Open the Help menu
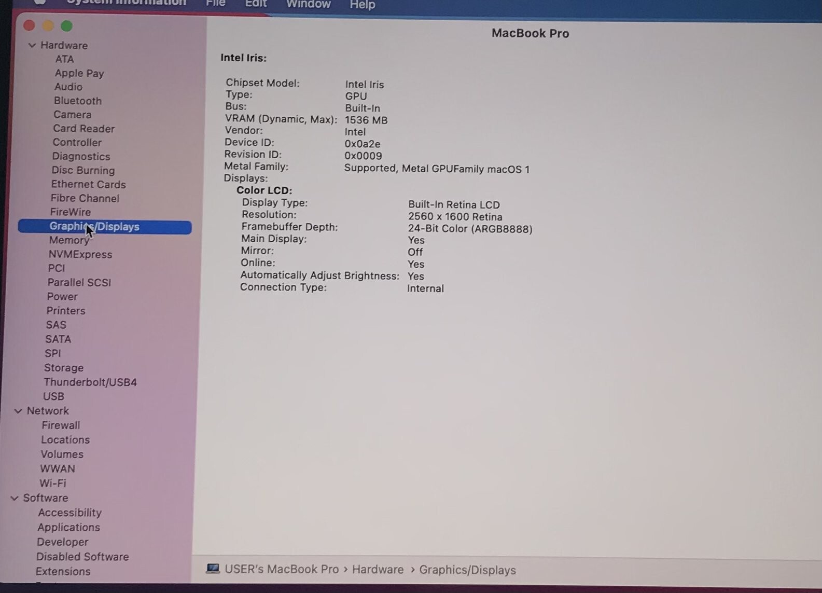 tap(362, 5)
